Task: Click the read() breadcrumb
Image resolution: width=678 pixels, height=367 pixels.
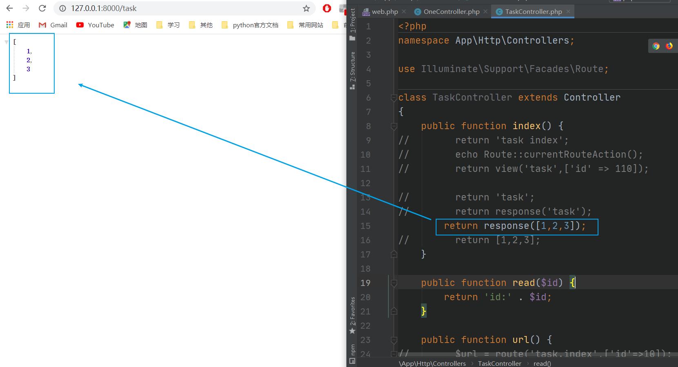Action: pyautogui.click(x=542, y=363)
